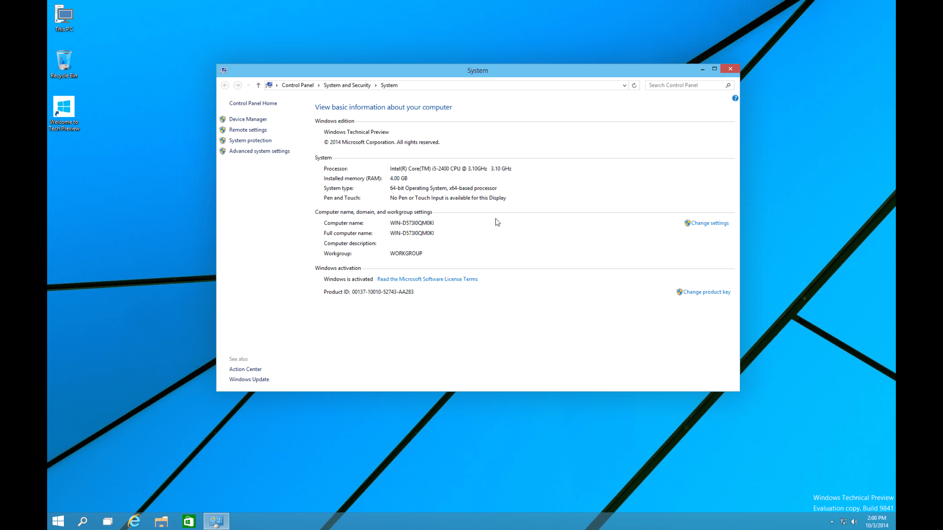This screenshot has height=530, width=943.
Task: Click Change settings for computer name
Action: (710, 223)
